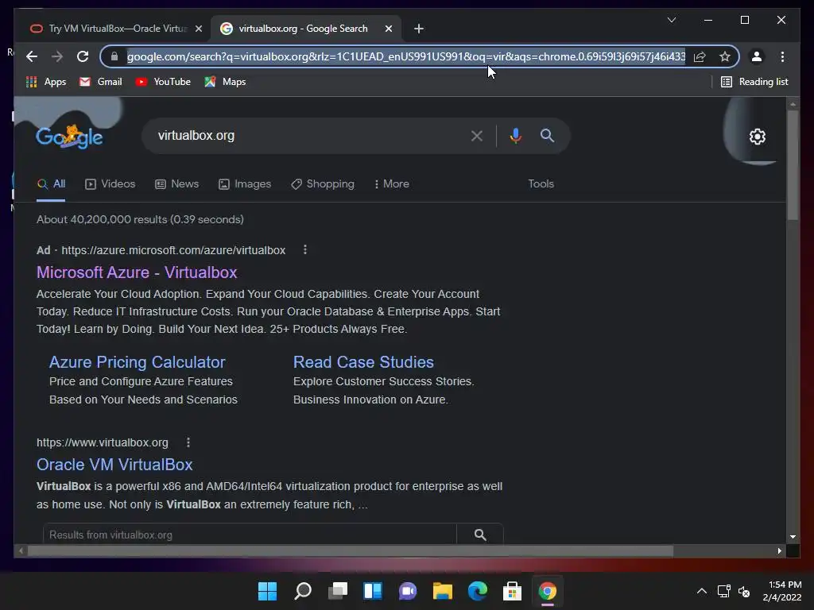Start voice search with microphone
Viewport: 814px width, 610px height.
pos(515,136)
